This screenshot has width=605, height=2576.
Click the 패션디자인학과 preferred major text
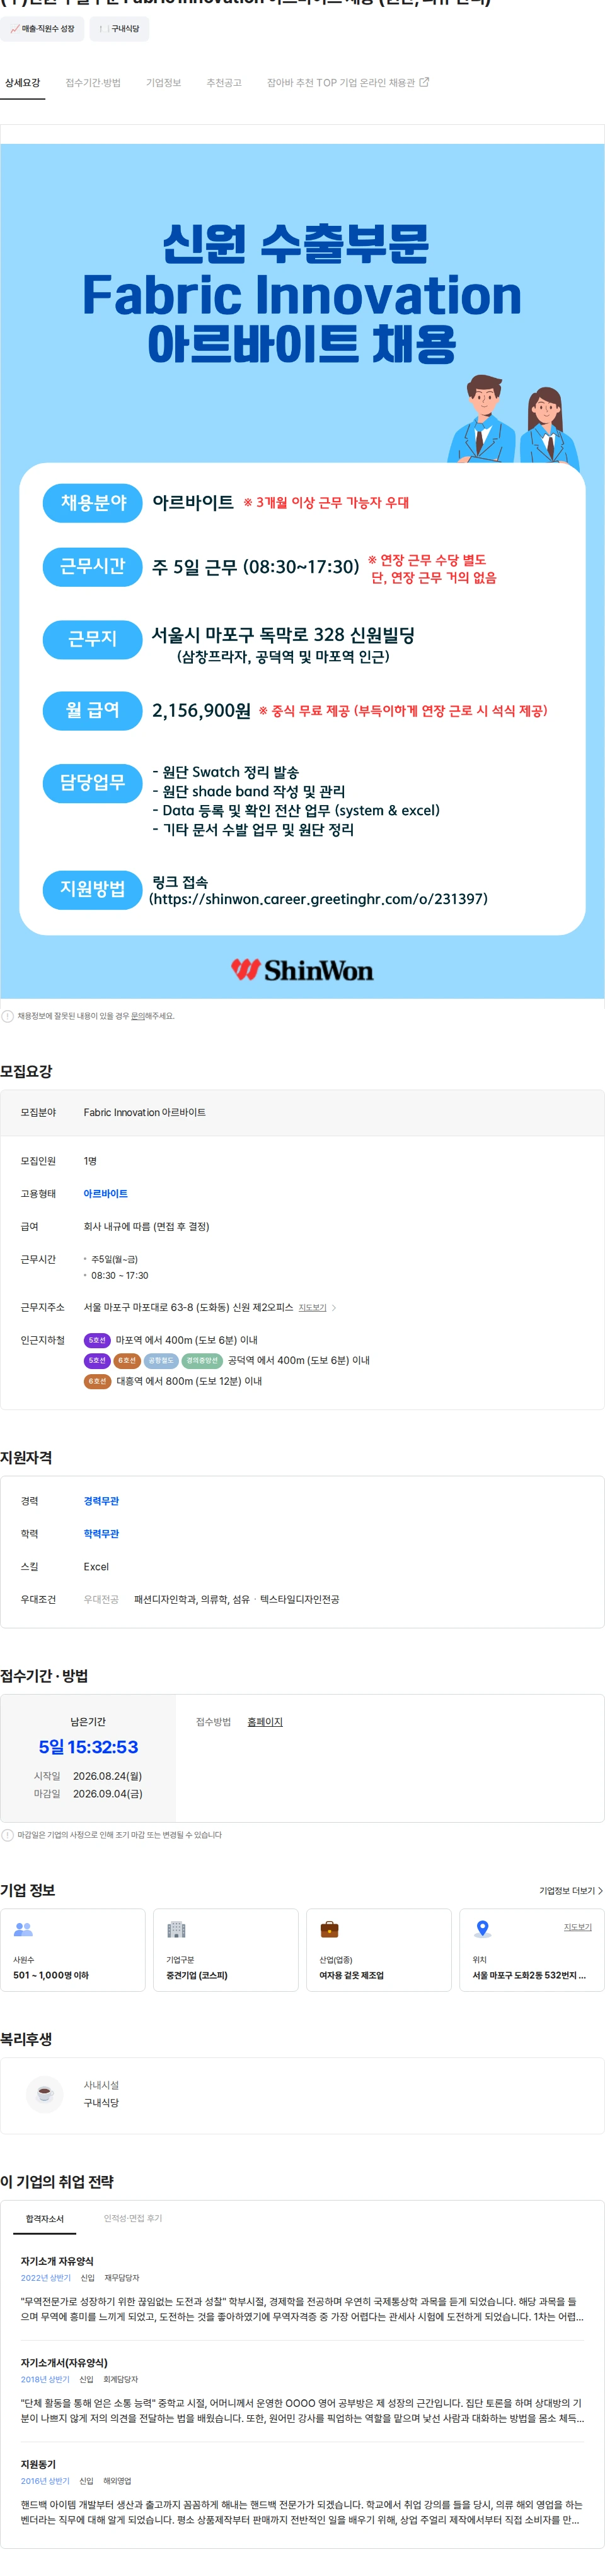166,1599
